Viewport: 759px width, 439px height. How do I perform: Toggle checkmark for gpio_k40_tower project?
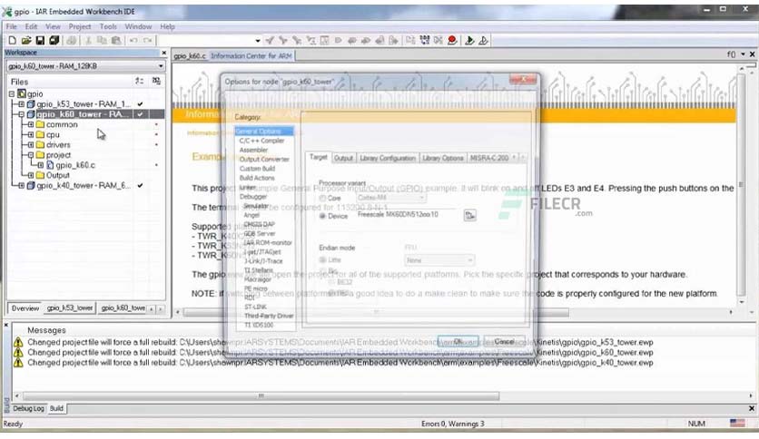tap(140, 185)
